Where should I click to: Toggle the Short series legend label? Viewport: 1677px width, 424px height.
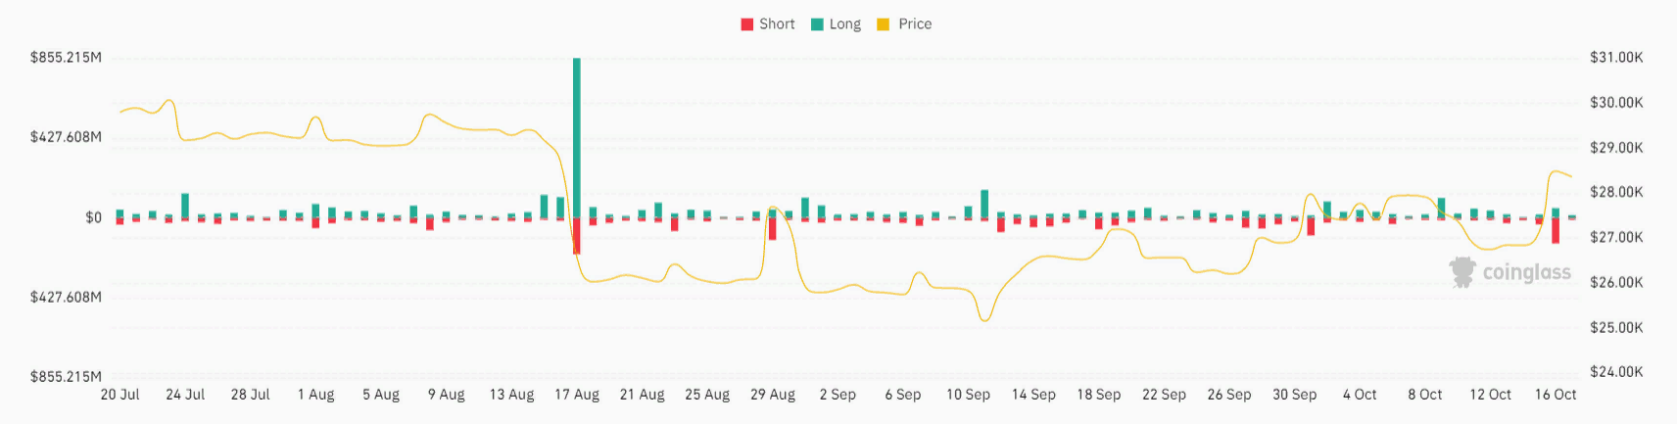tap(777, 24)
